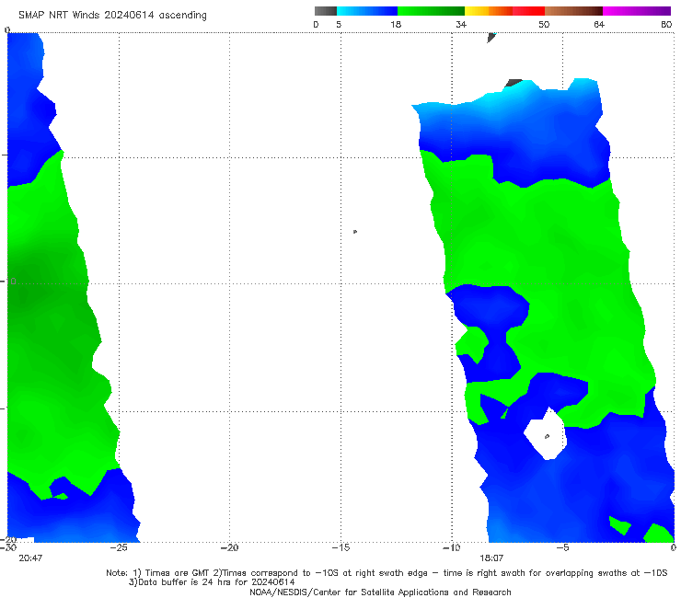The width and height of the screenshot is (681, 598).
Task: Click the "34" color scale label
Action: 461,24
